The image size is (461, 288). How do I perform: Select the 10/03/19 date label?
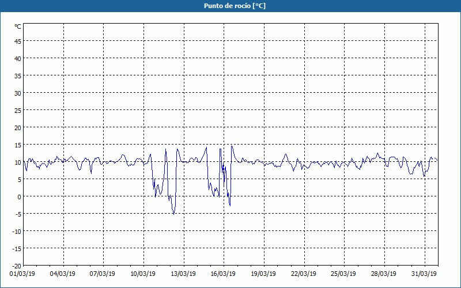click(x=142, y=274)
